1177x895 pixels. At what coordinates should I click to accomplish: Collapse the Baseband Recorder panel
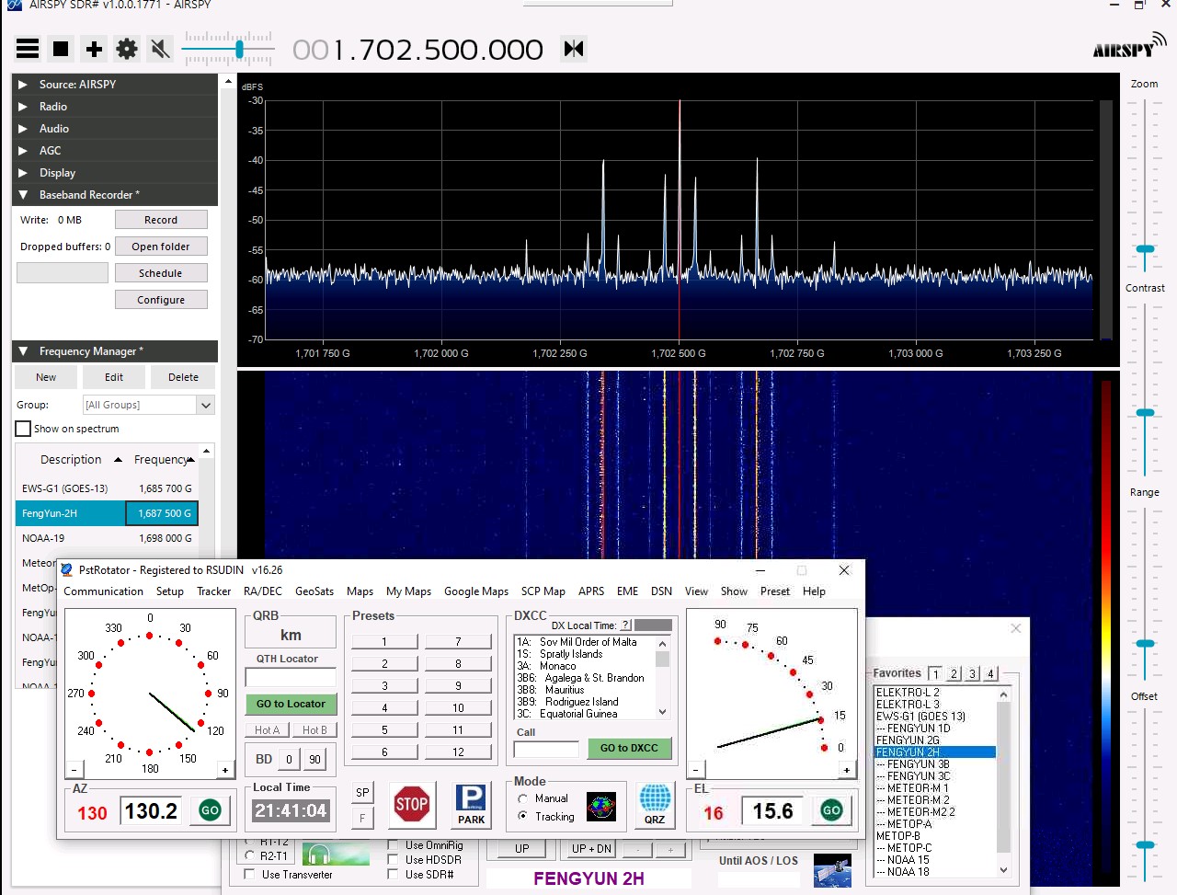[x=115, y=194]
